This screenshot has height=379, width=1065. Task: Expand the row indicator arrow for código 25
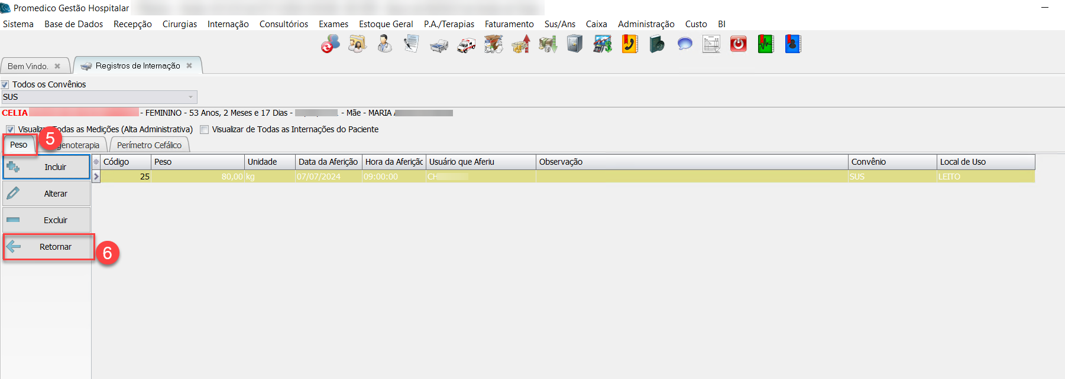(96, 177)
